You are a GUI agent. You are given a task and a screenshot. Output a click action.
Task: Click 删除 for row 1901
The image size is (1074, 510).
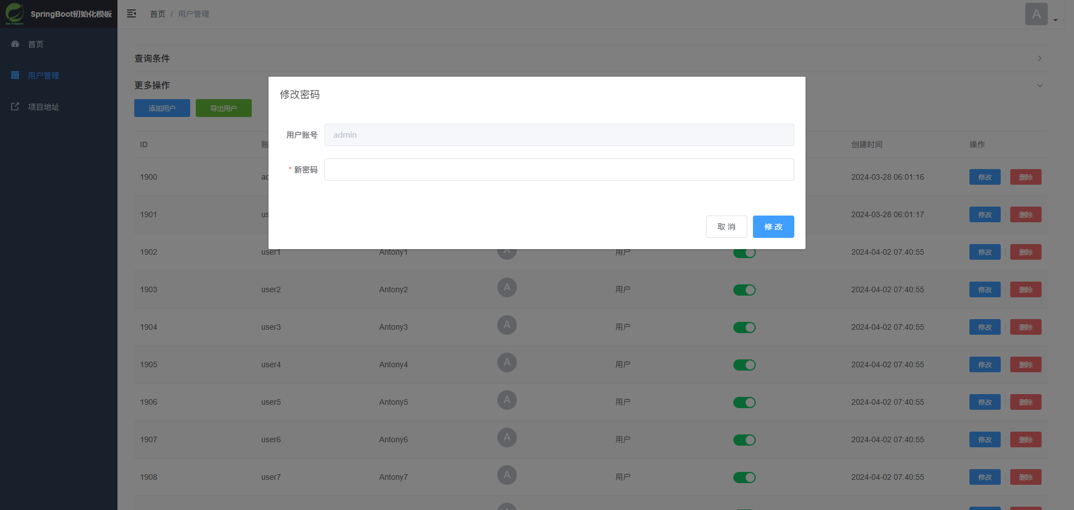(x=1026, y=214)
